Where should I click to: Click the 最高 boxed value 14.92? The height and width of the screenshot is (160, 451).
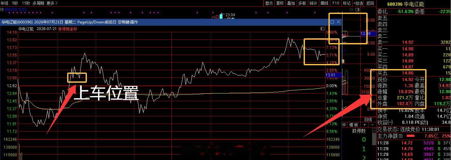(x=445, y=86)
